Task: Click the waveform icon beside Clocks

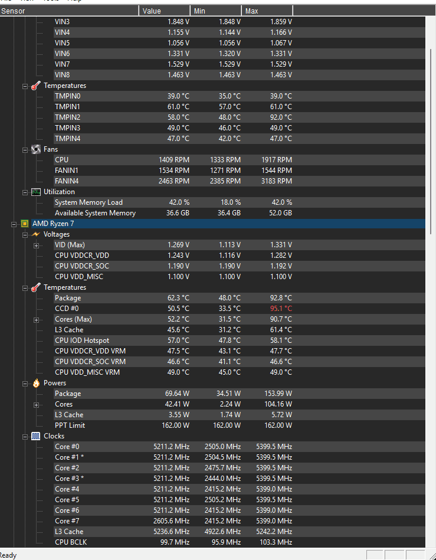Action: (x=36, y=436)
